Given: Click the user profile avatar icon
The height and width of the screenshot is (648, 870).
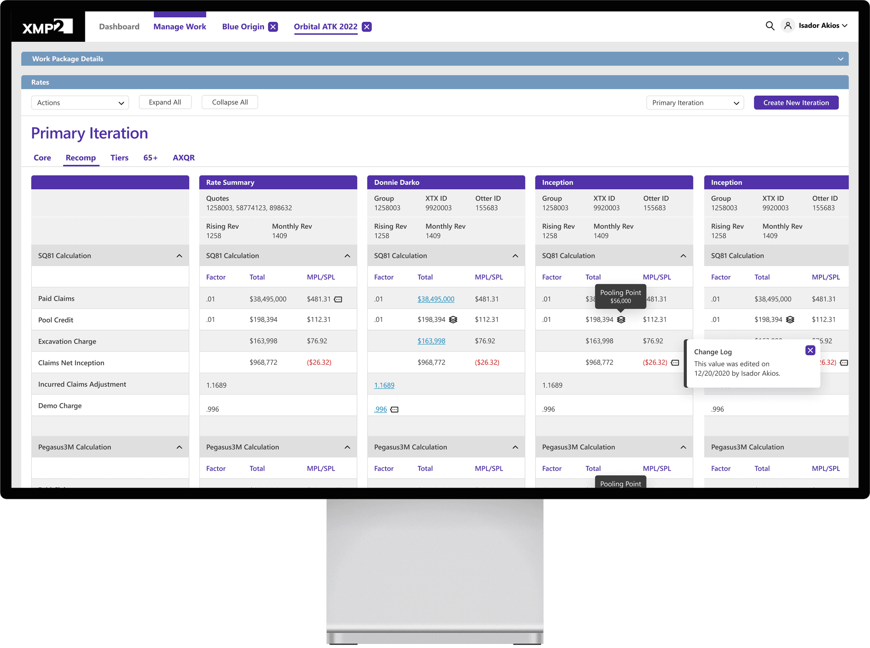Looking at the screenshot, I should 788,26.
